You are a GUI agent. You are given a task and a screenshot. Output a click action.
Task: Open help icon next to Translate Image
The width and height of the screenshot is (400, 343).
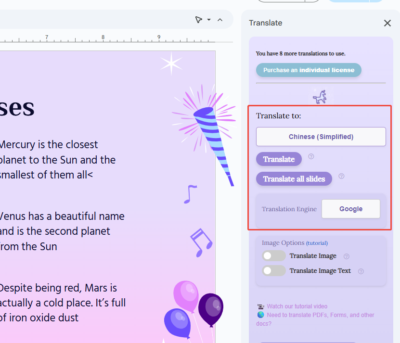click(x=346, y=256)
